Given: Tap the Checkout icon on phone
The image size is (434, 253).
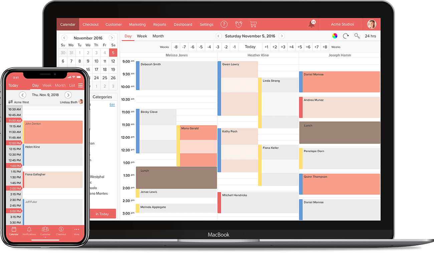Looking at the screenshot, I should tap(61, 231).
